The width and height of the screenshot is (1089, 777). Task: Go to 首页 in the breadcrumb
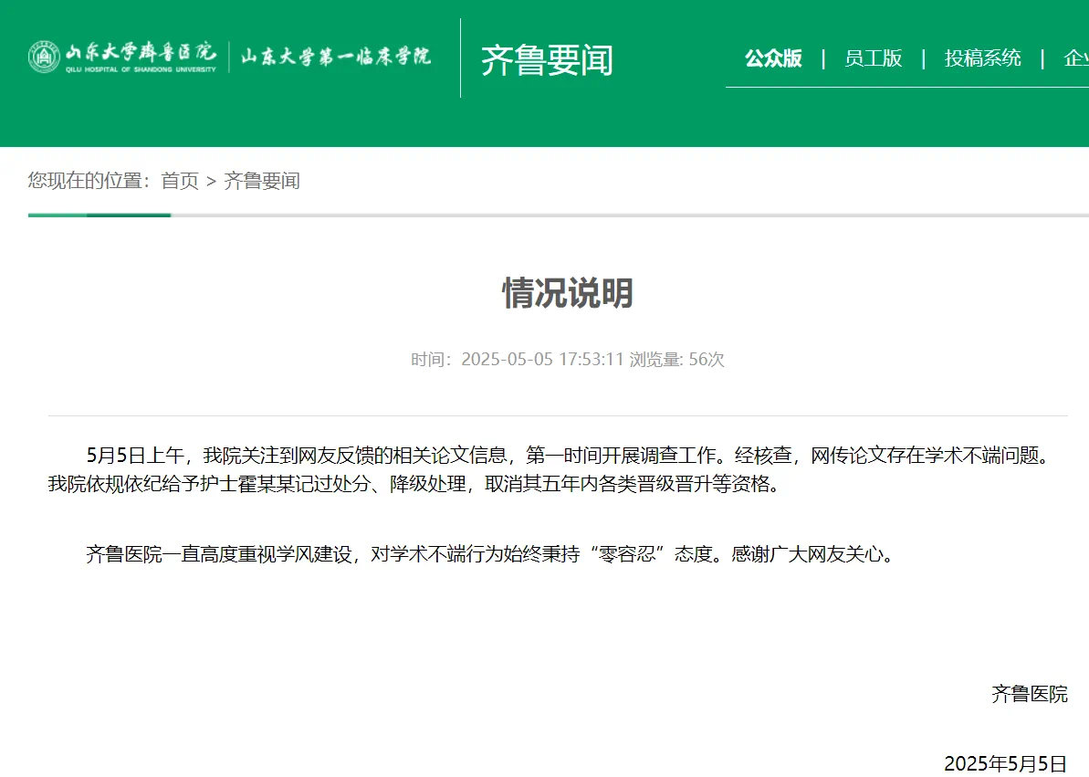[180, 181]
